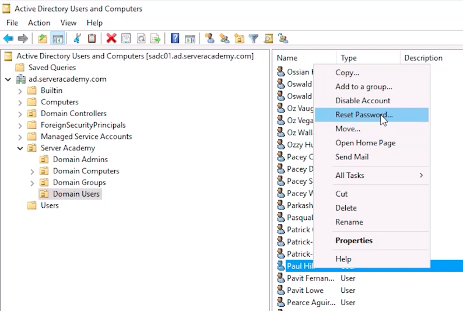Click the Back arrow in toolbar

point(8,39)
